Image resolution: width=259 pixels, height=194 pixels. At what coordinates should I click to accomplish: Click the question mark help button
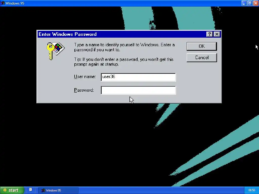[209, 34]
